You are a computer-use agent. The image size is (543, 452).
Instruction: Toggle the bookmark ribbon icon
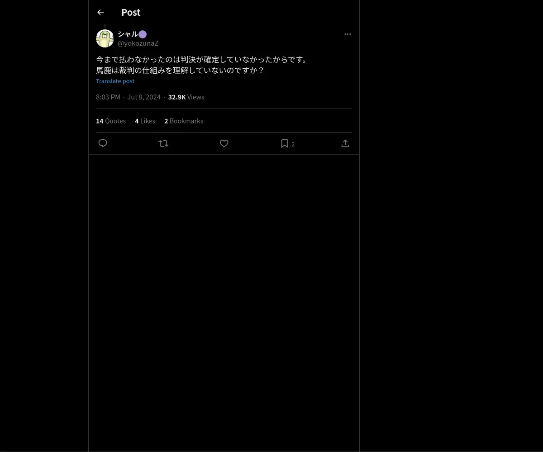click(285, 143)
